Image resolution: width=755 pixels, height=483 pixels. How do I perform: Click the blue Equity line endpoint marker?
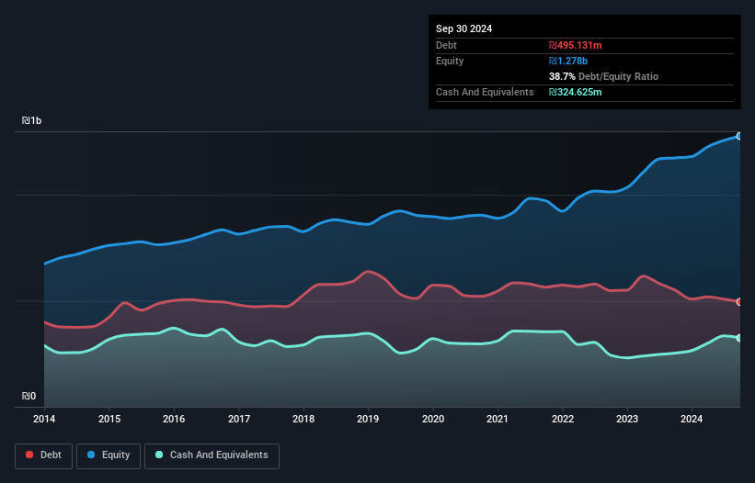pos(739,136)
